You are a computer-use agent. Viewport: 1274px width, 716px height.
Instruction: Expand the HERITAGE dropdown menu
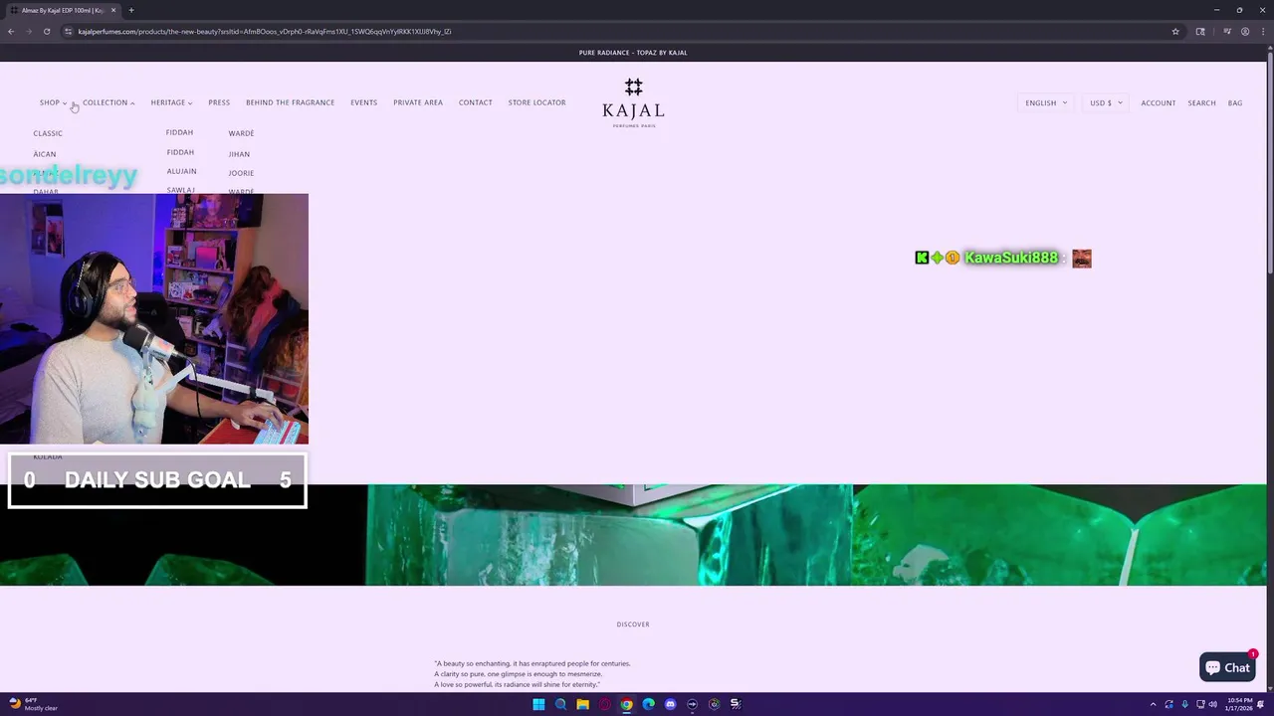pyautogui.click(x=171, y=102)
